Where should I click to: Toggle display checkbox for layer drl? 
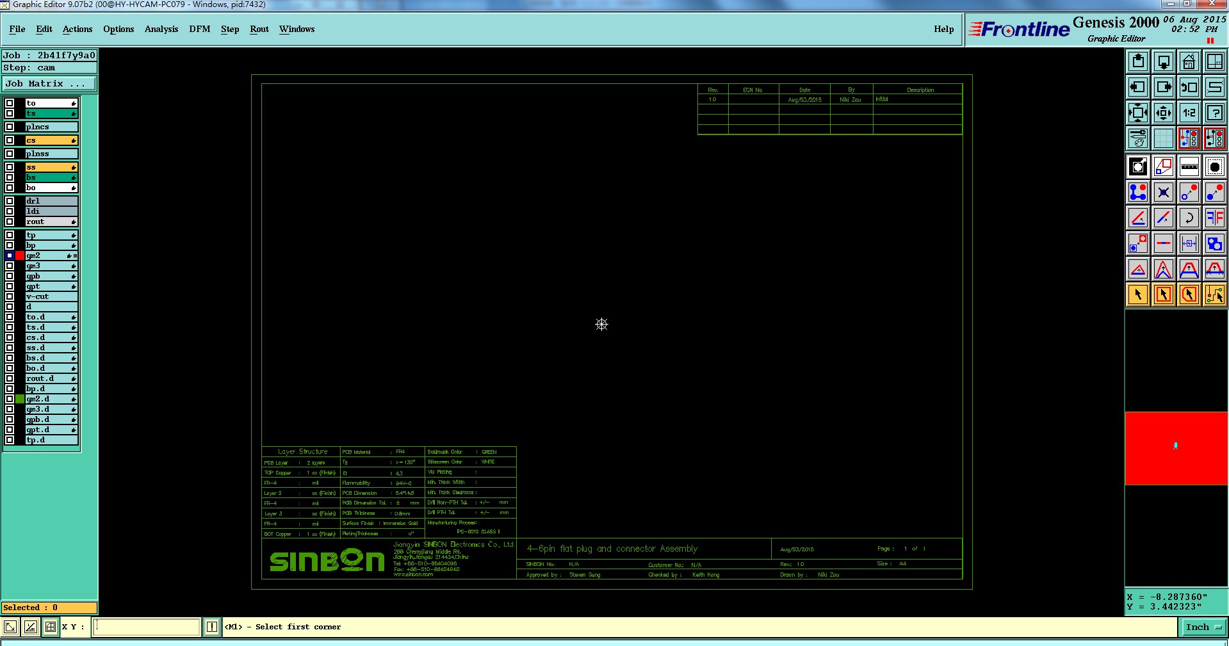coord(10,201)
